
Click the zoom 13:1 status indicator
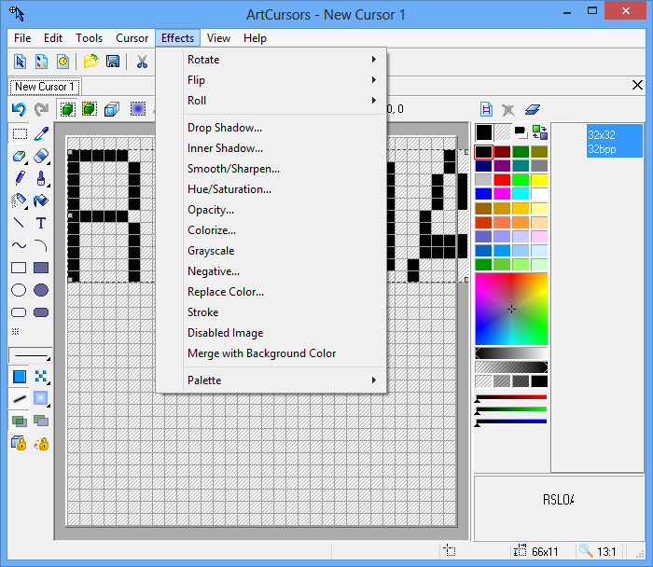coord(599,551)
